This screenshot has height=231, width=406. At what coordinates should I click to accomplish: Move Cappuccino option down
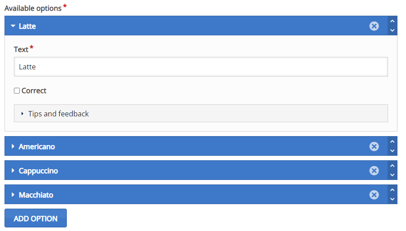coord(392,175)
